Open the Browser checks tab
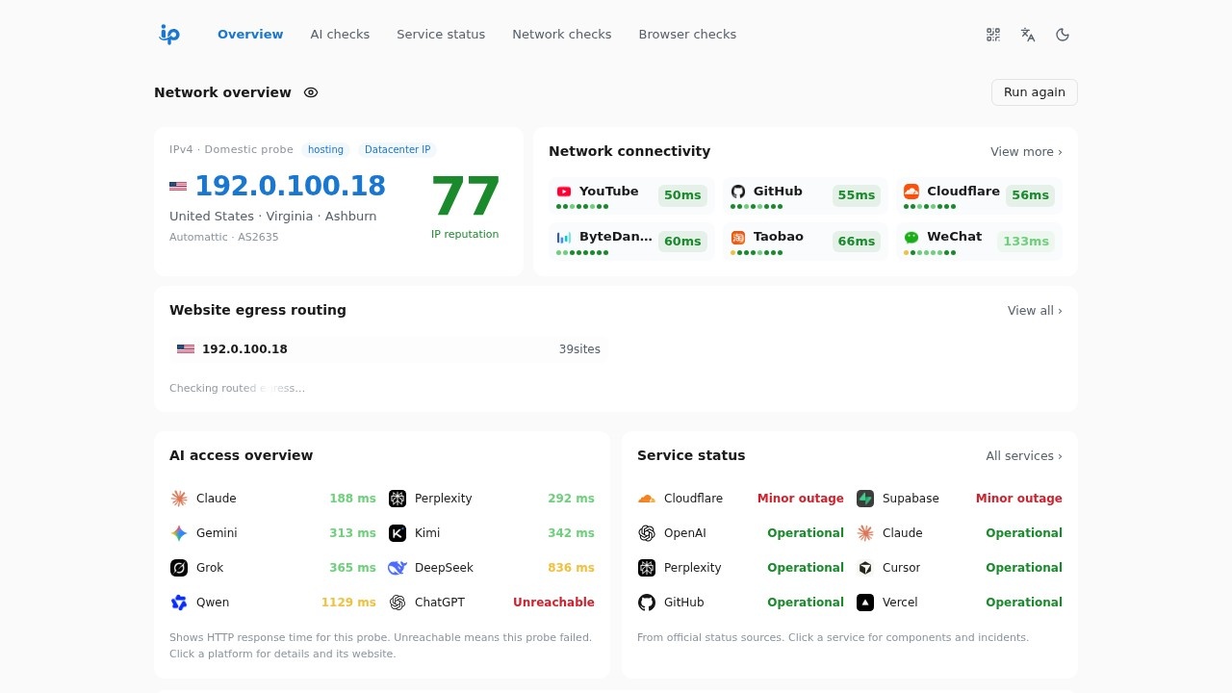The image size is (1232, 693). (x=687, y=35)
